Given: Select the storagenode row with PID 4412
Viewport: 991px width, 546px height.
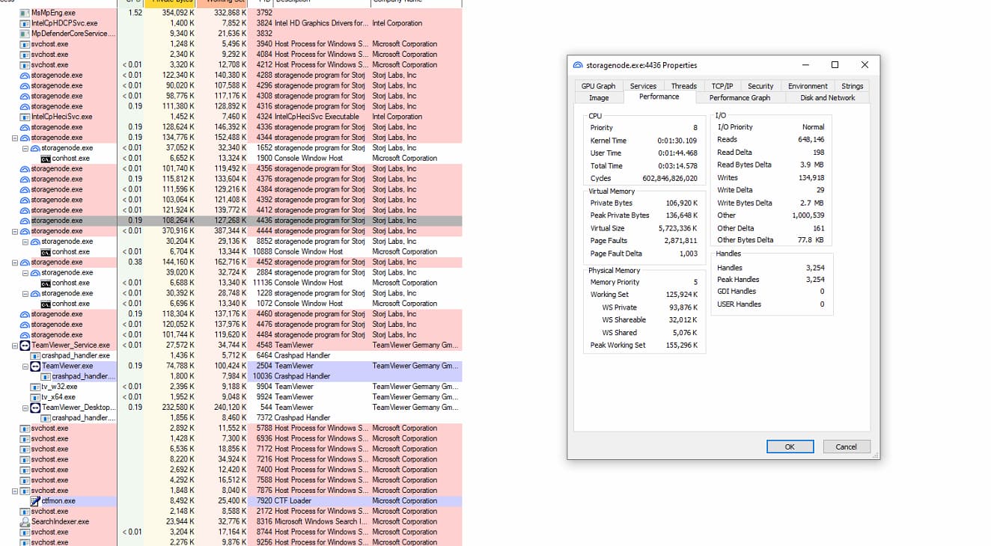Looking at the screenshot, I should point(231,210).
